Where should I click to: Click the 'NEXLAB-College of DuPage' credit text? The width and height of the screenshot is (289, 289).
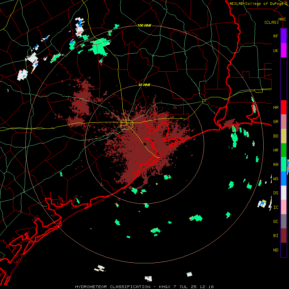click(x=257, y=4)
